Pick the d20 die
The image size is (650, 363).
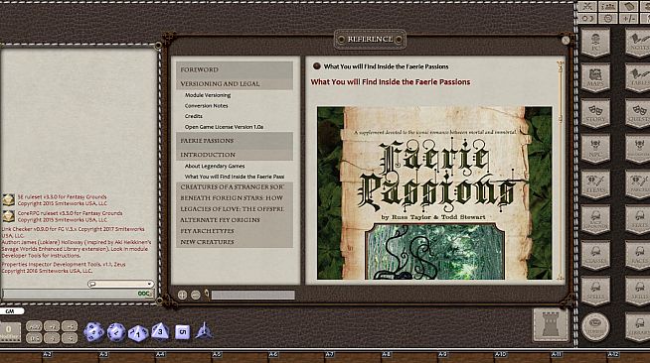(94, 332)
